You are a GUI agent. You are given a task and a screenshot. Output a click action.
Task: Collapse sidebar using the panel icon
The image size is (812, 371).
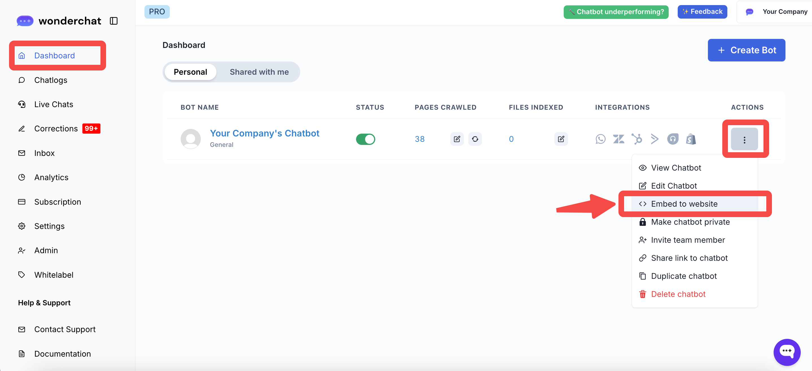113,21
